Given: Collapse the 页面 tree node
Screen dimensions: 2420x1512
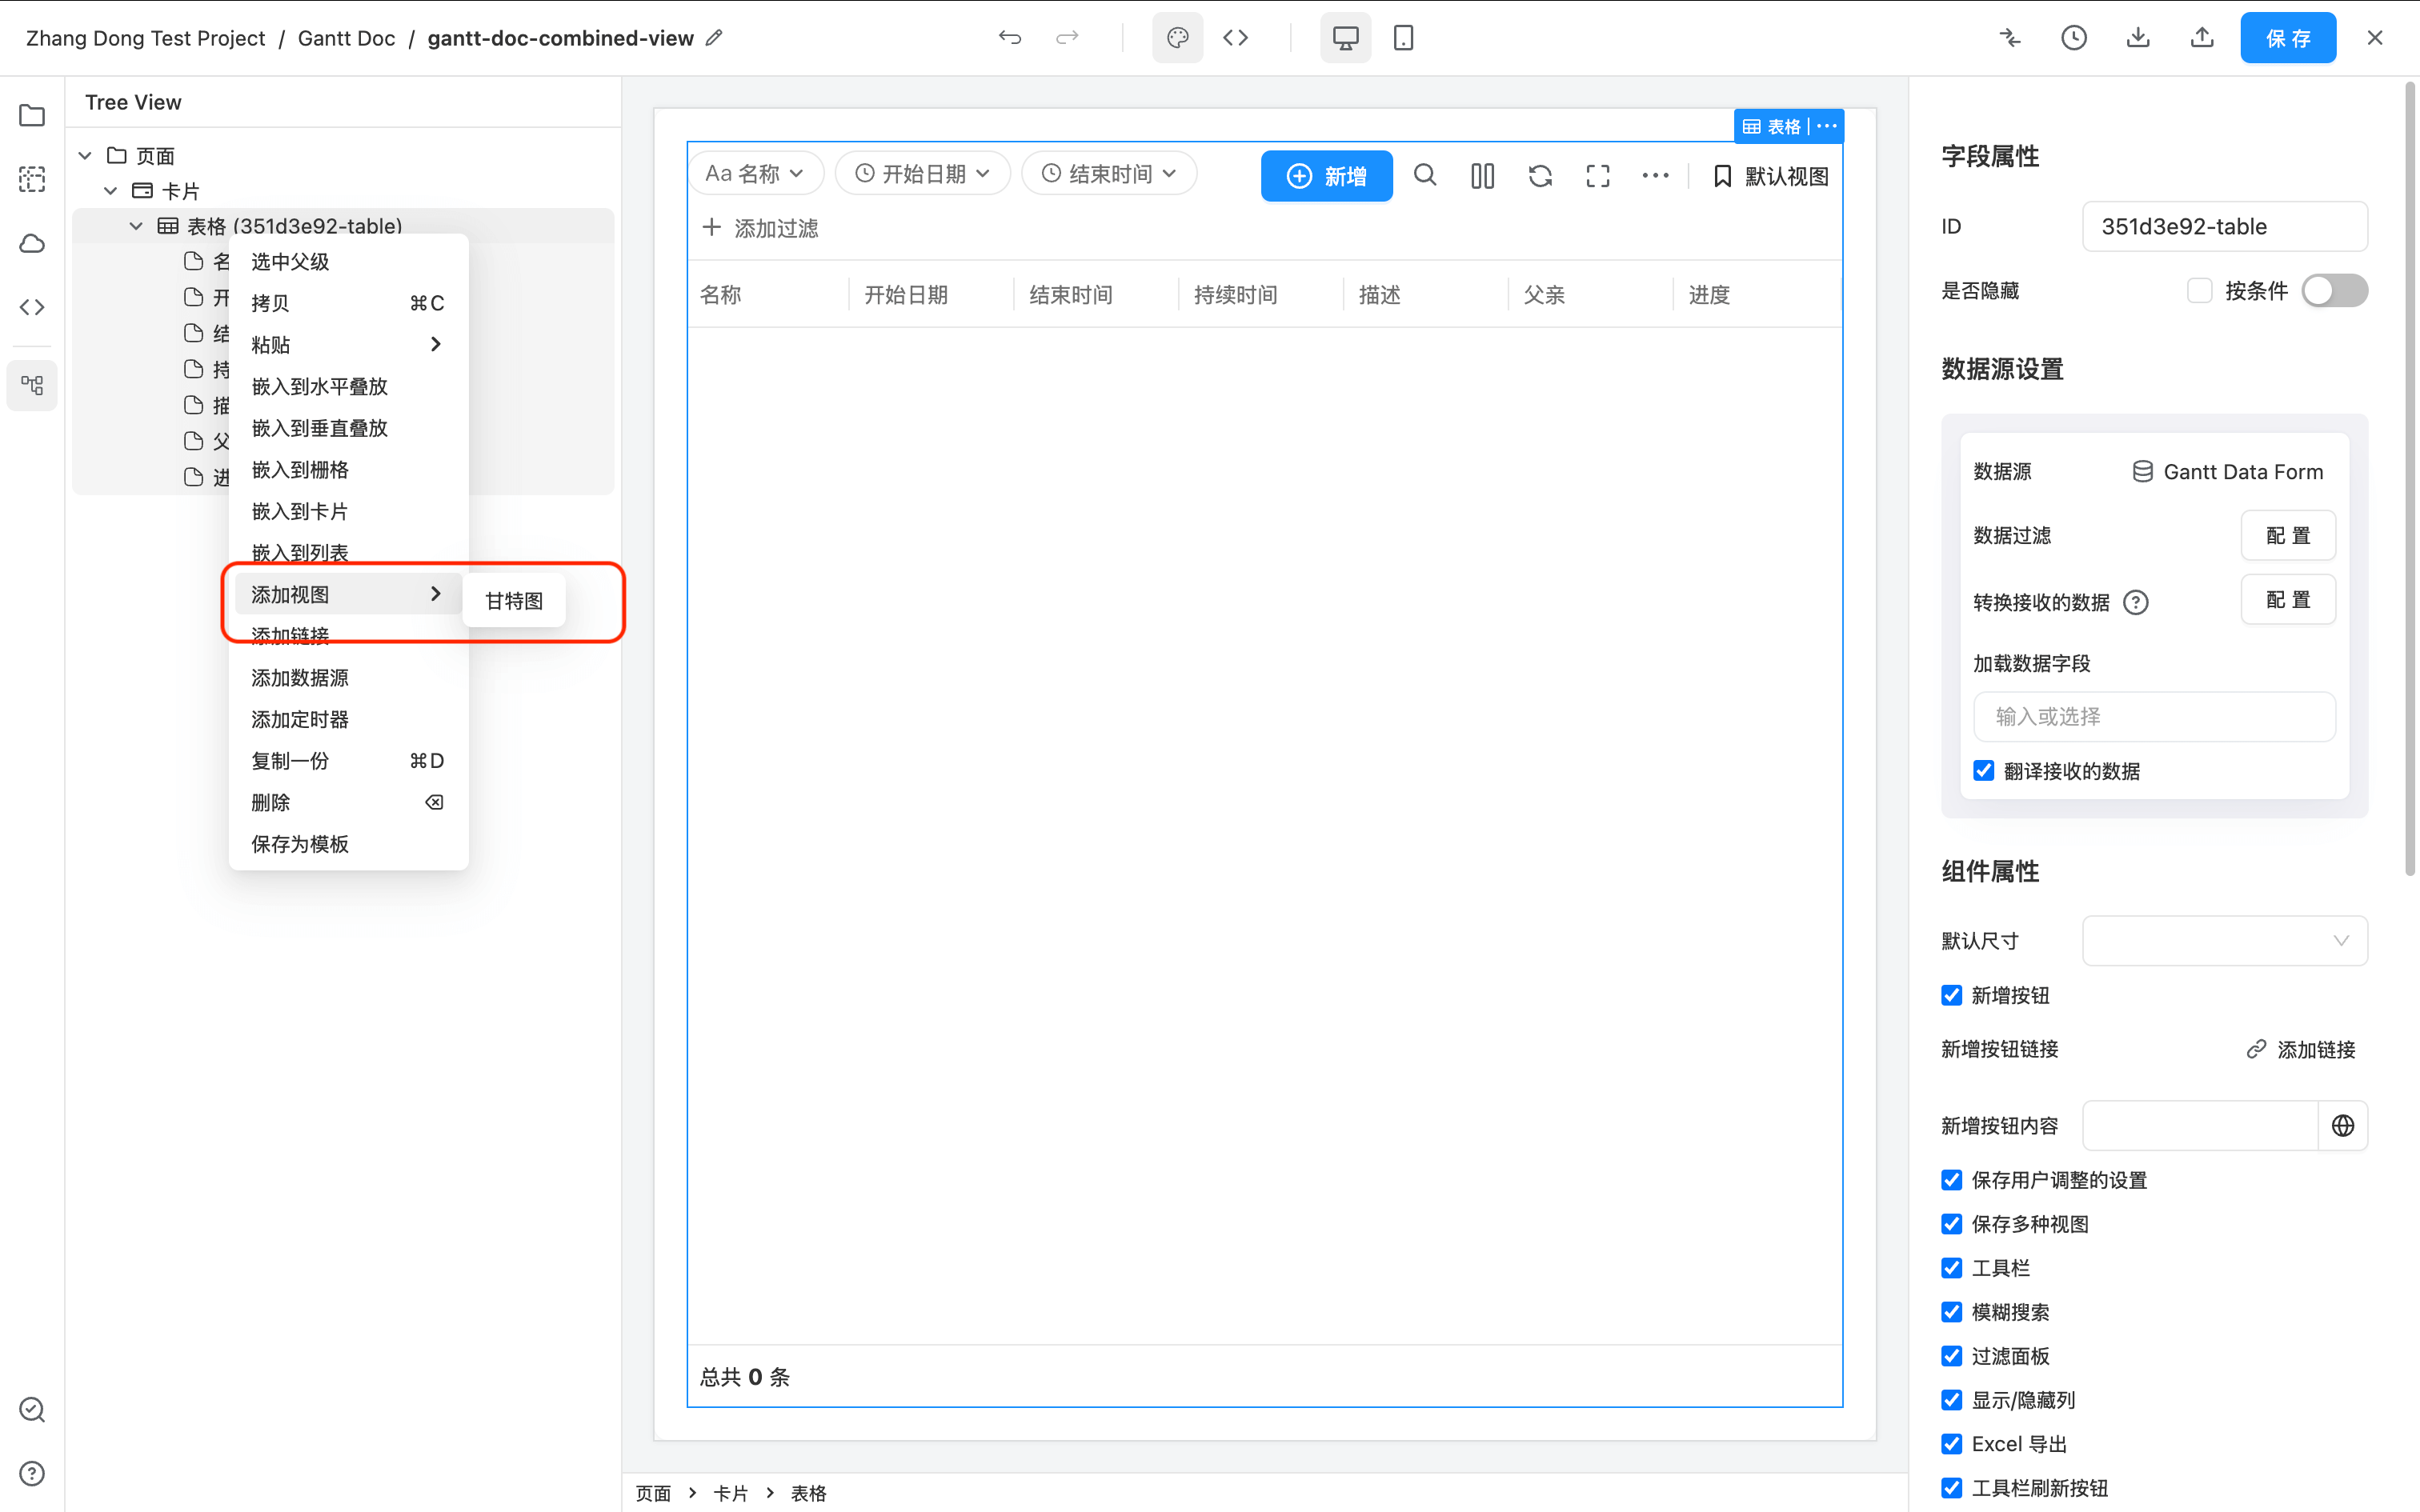Looking at the screenshot, I should pyautogui.click(x=85, y=155).
